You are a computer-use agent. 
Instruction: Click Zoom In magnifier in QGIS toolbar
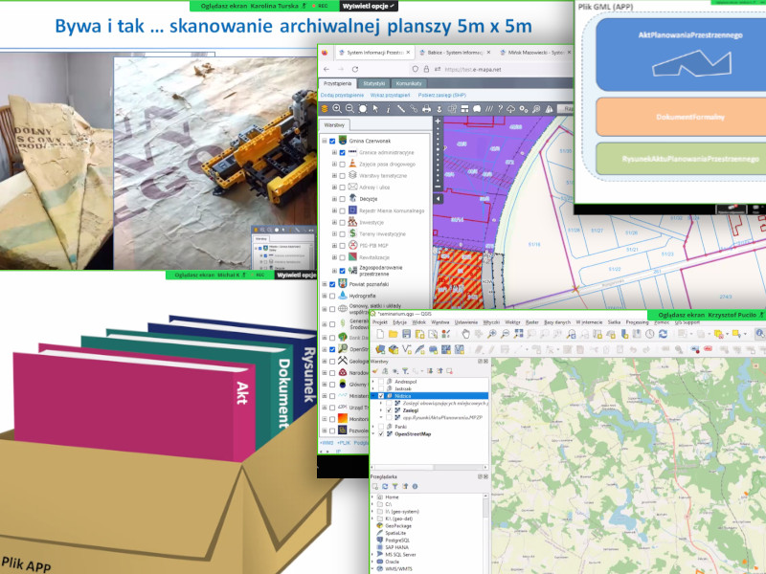click(492, 334)
